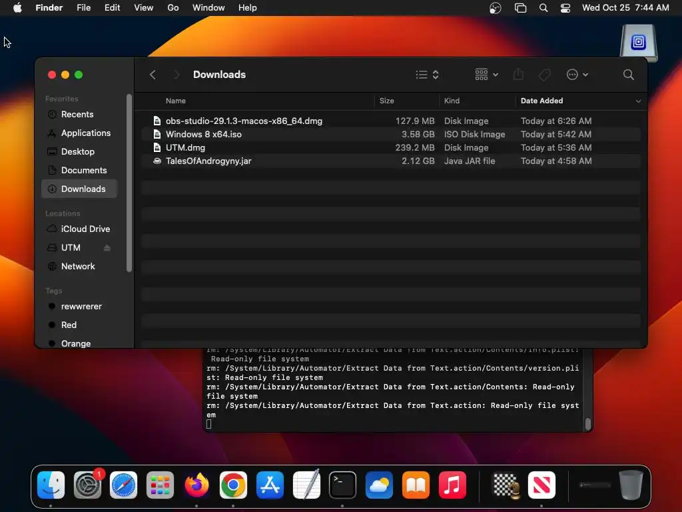Screen dimensions: 682x512
Task: Open Applications in Finder sidebar
Action: point(79,133)
